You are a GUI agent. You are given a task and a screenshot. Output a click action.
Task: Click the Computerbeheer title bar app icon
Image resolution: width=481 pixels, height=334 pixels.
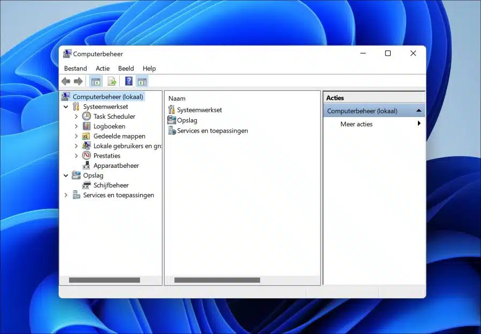(x=67, y=53)
